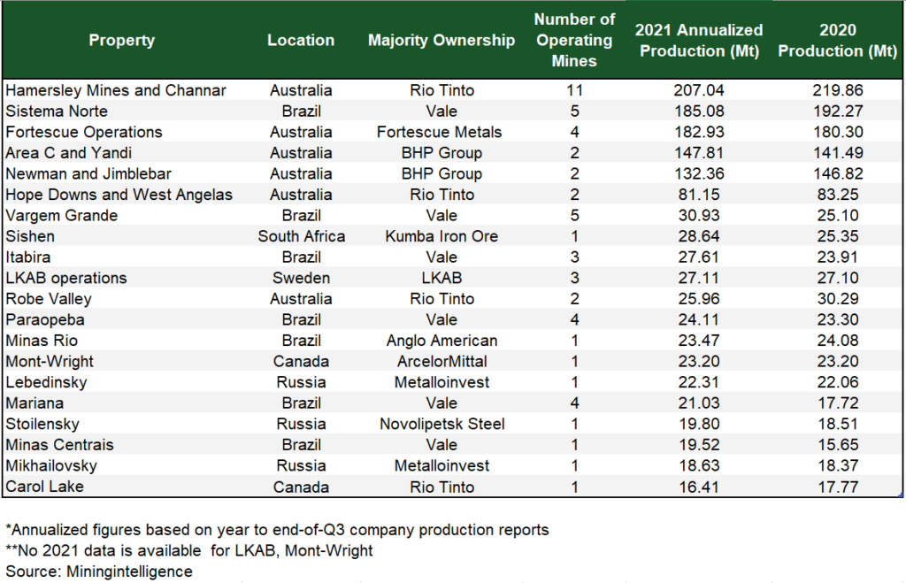Click the 2021 Annualized Production (Mt) header

pyautogui.click(x=699, y=41)
